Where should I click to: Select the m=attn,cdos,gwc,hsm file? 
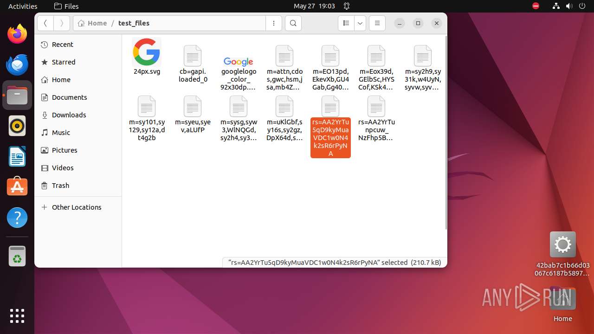(284, 69)
